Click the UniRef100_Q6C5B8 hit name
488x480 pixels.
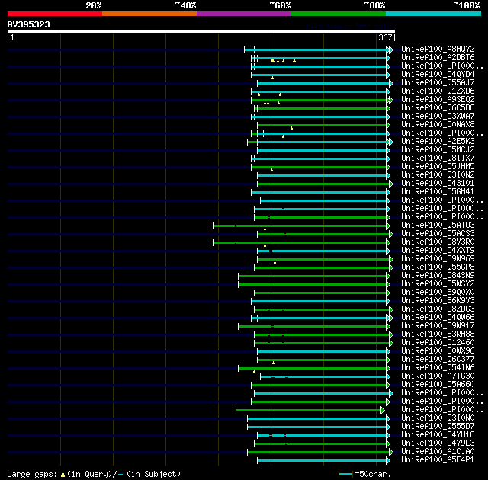click(438, 108)
